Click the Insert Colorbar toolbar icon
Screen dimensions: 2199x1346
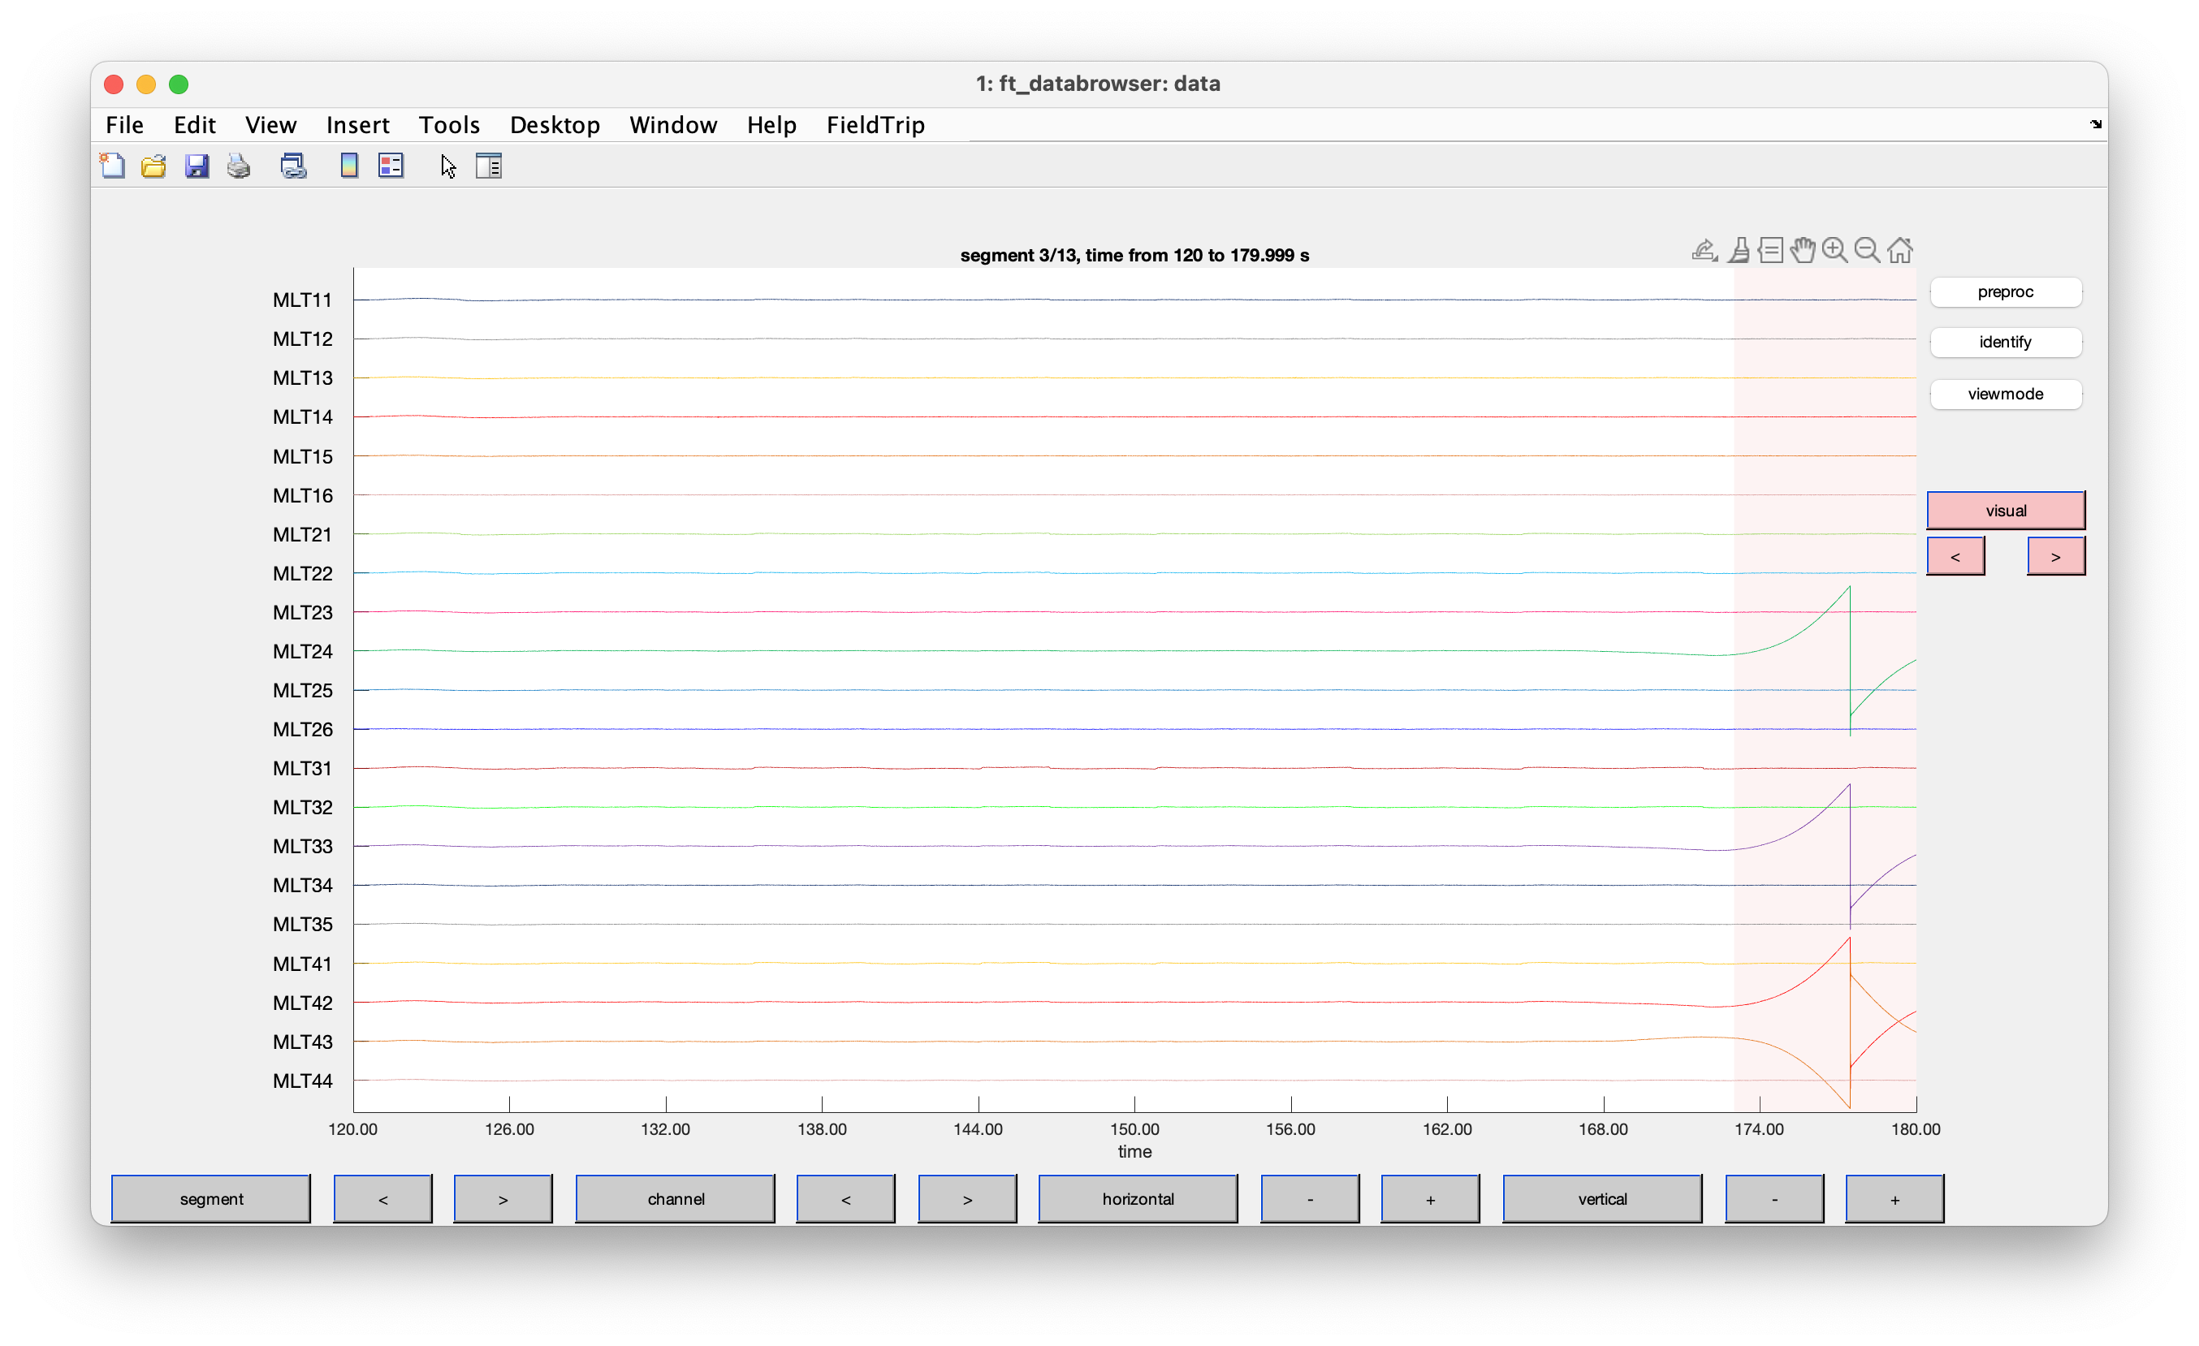pos(349,166)
